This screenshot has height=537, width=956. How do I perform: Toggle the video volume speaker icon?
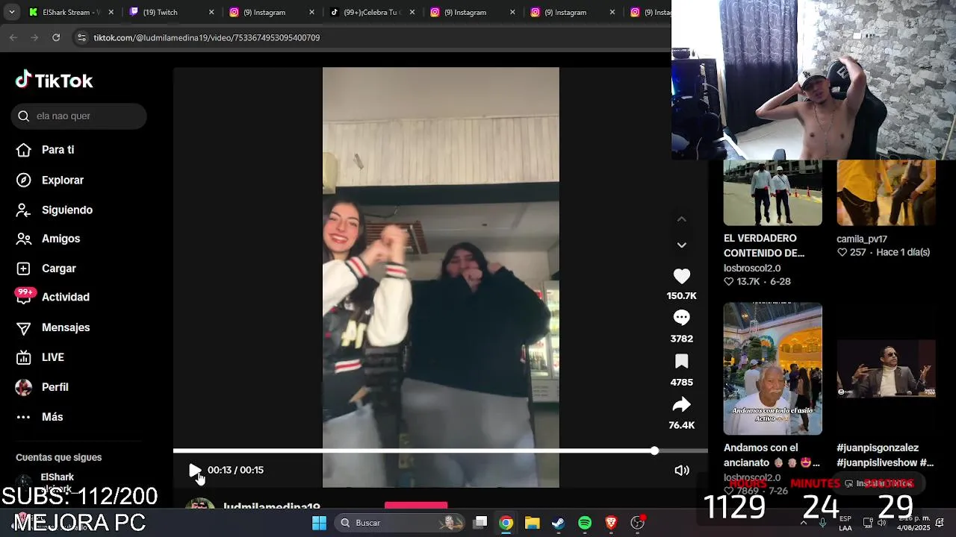coord(682,471)
